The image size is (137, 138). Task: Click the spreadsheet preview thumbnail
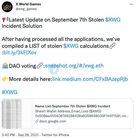[x=17, y=114]
